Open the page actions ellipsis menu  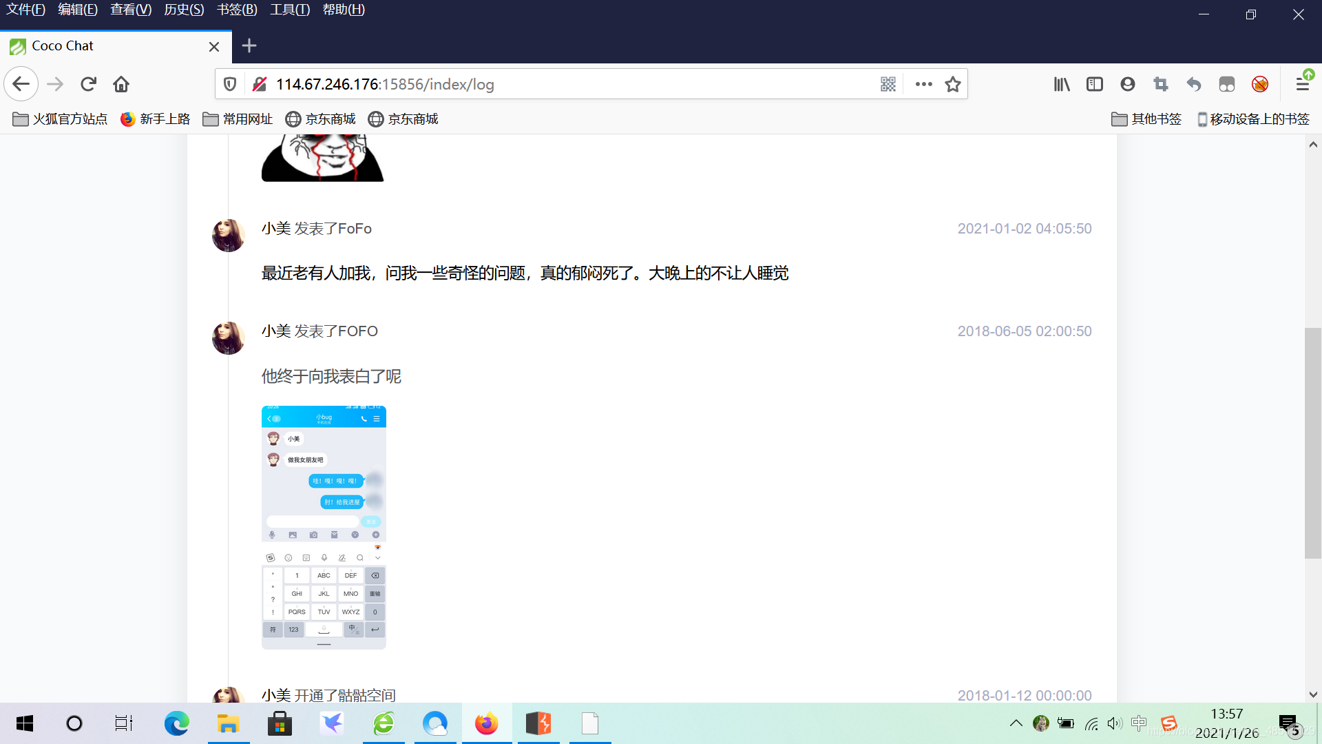pyautogui.click(x=923, y=83)
